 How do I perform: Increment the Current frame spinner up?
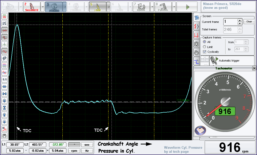pyautogui.click(x=240, y=20)
